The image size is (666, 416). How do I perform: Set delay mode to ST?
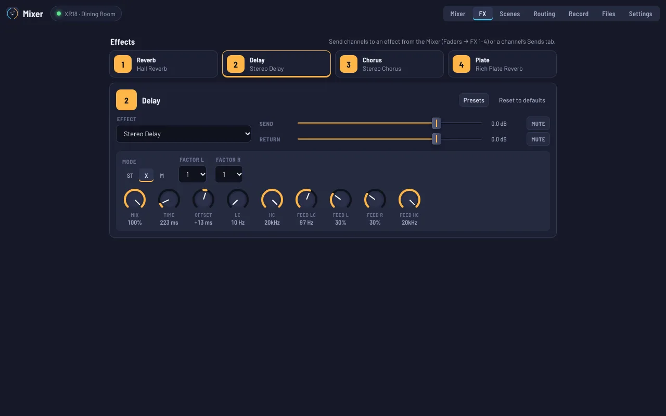tap(130, 176)
